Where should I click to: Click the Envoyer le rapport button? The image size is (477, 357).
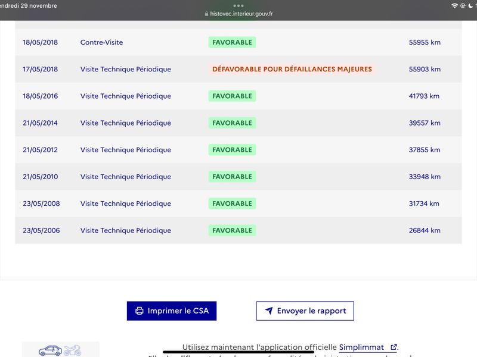click(305, 311)
